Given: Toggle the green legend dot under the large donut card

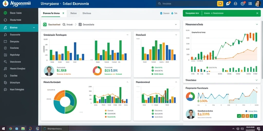Looking at the screenshot, I should 106,114.
